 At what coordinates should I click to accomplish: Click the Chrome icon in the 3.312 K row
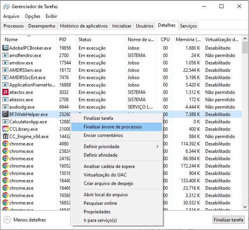point(5,195)
